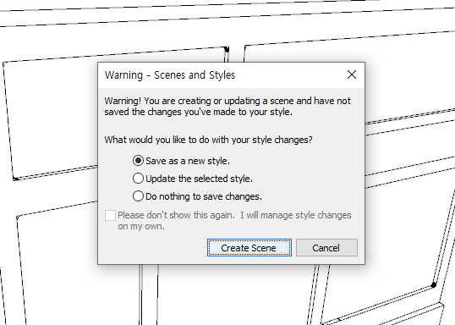455x325 pixels.
Task: Click the "Save as a new style." label text
Action: click(x=188, y=161)
